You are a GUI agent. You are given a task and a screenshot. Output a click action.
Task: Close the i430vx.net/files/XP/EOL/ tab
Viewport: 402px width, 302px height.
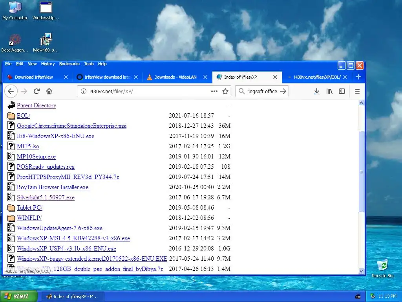coord(345,77)
